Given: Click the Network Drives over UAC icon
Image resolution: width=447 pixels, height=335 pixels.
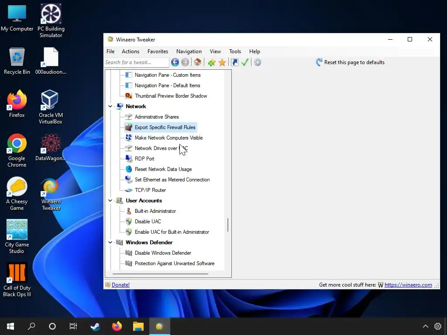Looking at the screenshot, I should 129,148.
